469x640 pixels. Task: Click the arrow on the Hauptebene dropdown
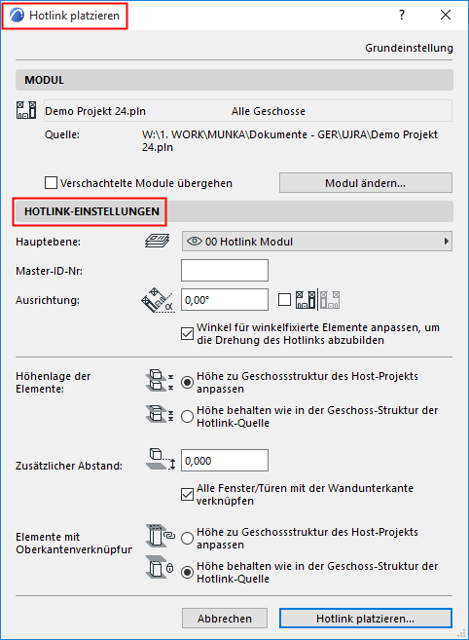pyautogui.click(x=447, y=242)
